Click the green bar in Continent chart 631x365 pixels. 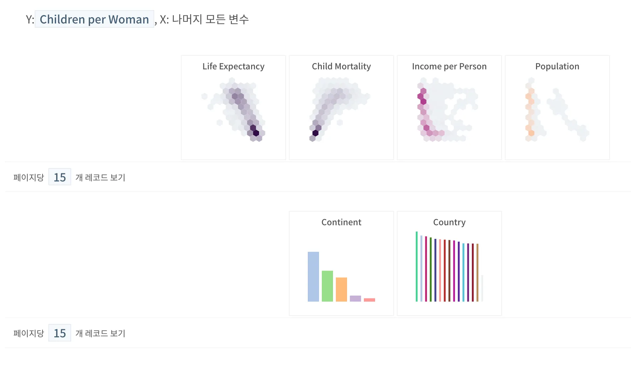click(327, 286)
